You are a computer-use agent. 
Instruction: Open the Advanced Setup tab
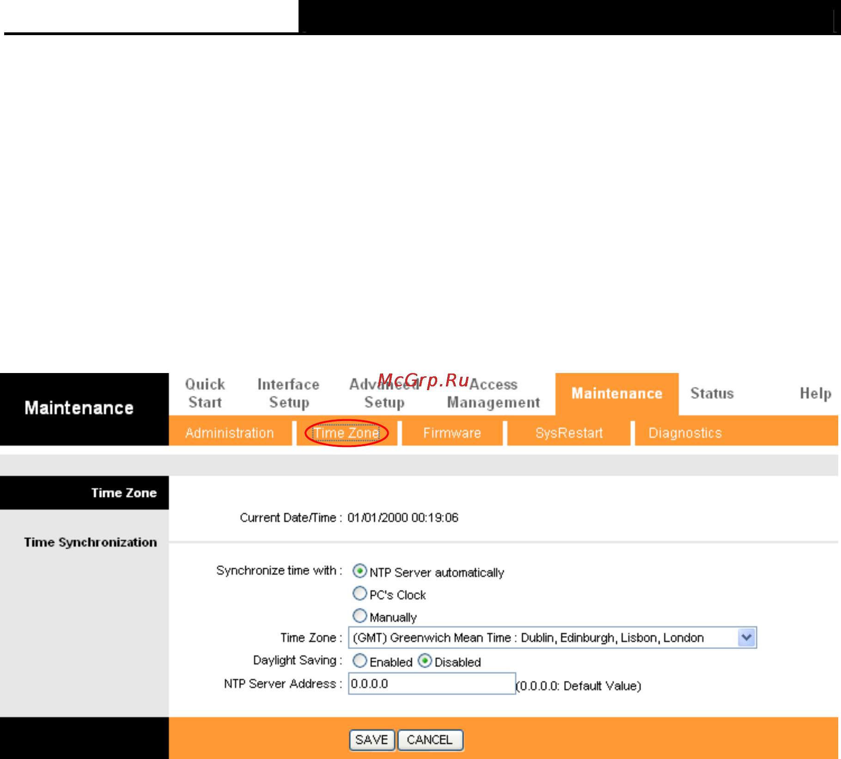click(x=384, y=393)
